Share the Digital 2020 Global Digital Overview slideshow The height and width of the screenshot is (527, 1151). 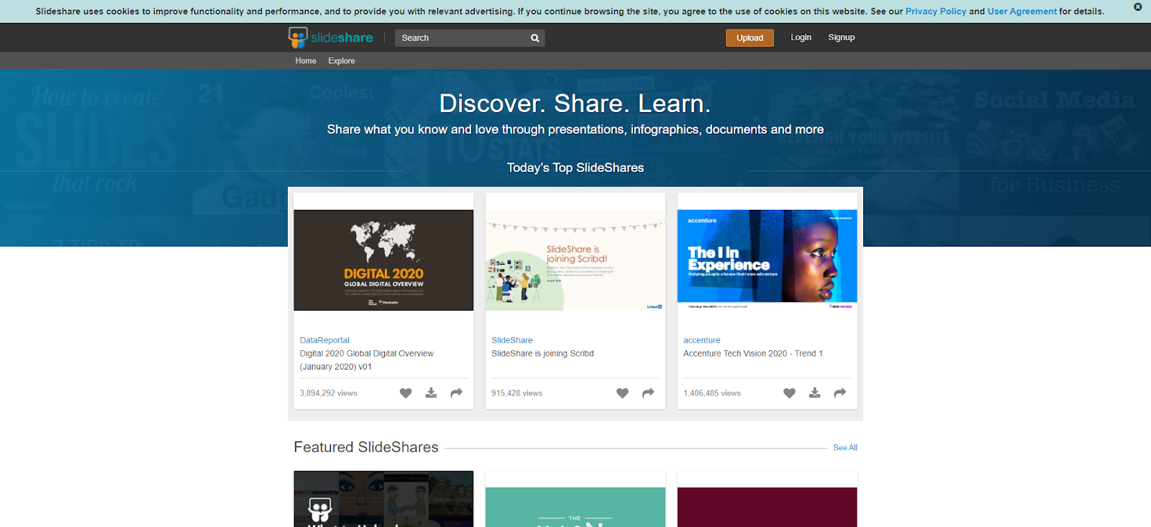tap(456, 393)
